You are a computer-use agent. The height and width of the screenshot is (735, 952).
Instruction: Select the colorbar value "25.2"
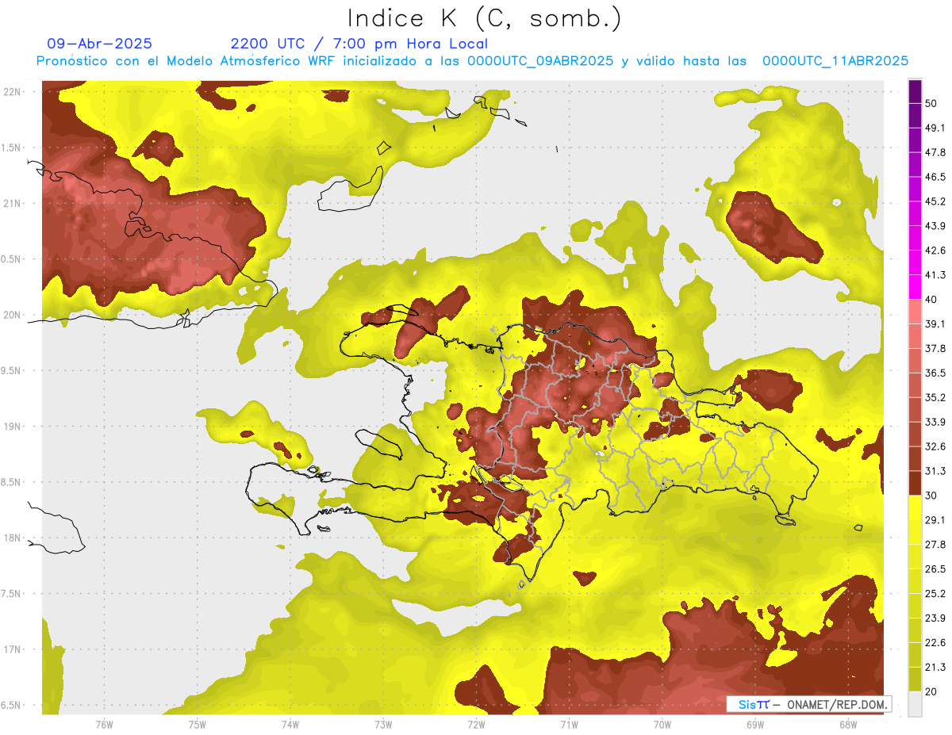935,594
